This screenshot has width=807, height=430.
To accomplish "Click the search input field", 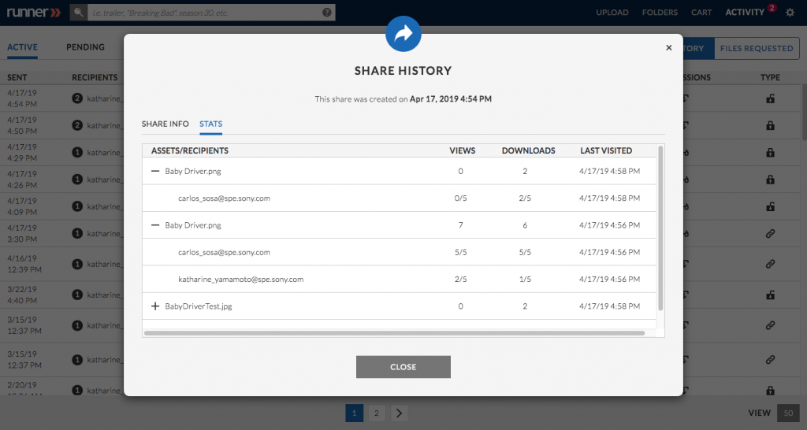I will tap(211, 13).
